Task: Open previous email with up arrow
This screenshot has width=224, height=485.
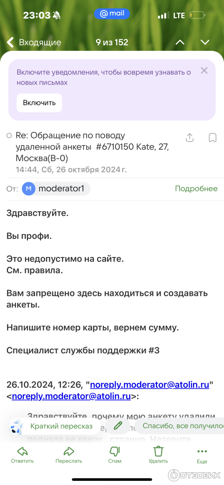Action: [180, 43]
